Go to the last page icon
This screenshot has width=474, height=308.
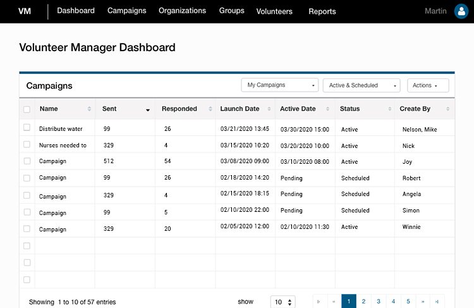(x=437, y=301)
